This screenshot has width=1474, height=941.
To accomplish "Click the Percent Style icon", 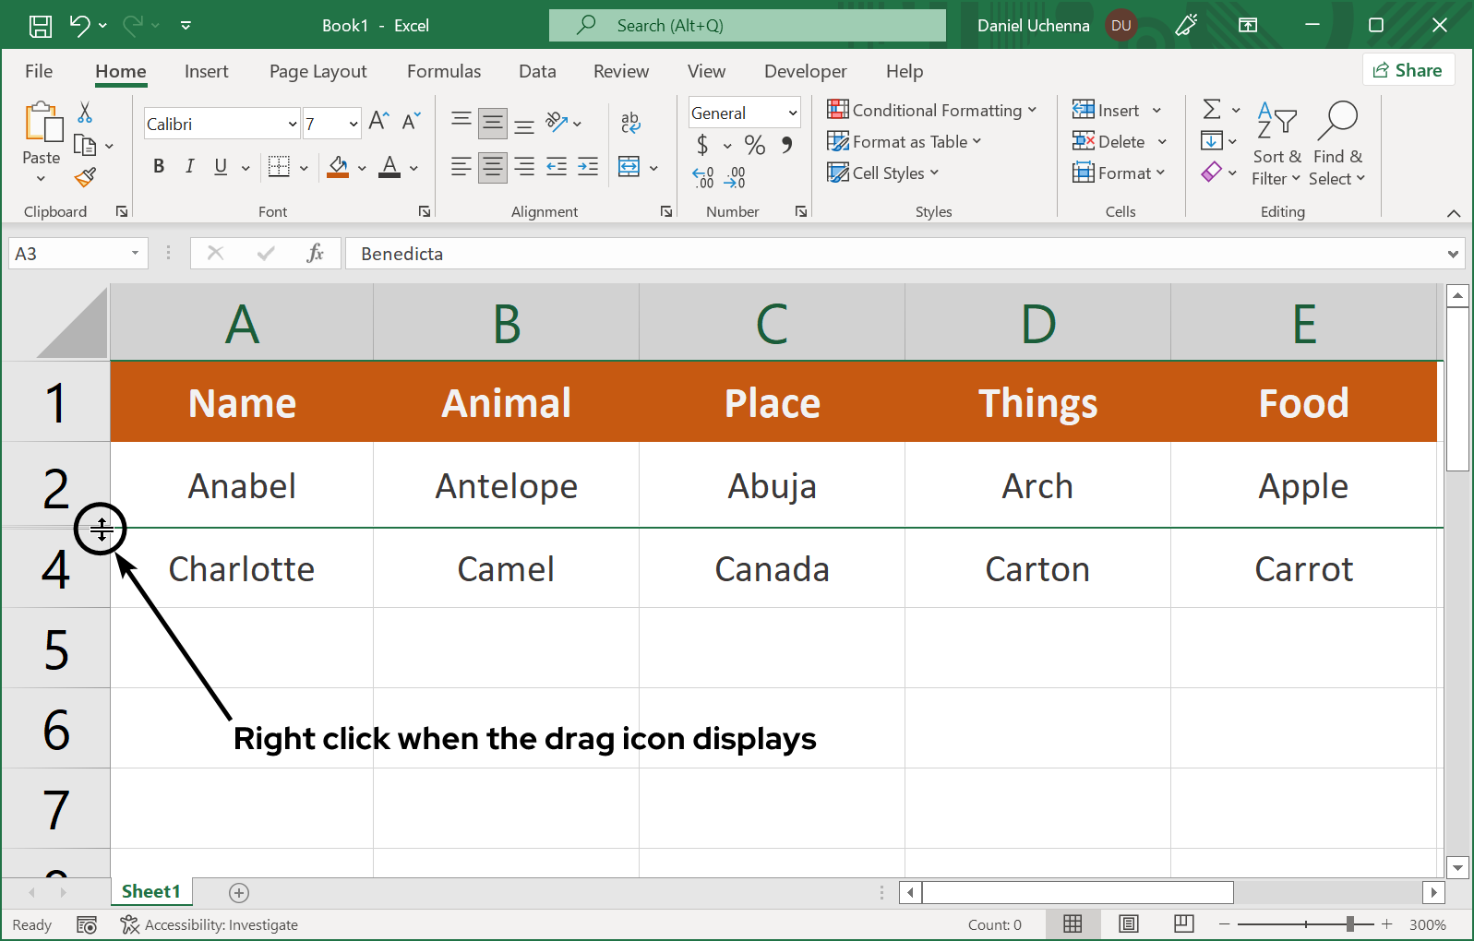I will [754, 145].
